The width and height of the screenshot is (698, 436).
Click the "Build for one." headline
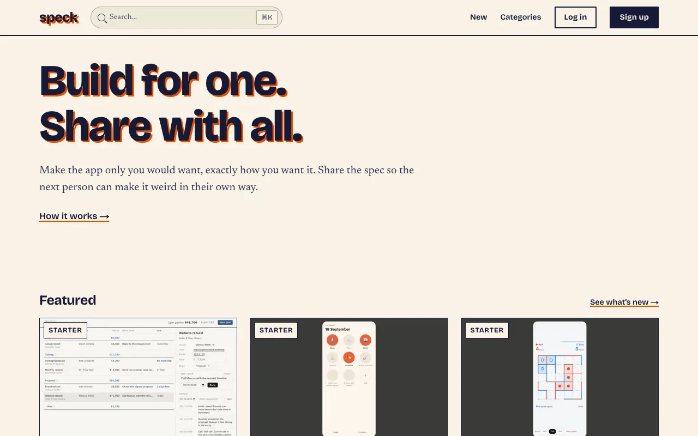164,81
